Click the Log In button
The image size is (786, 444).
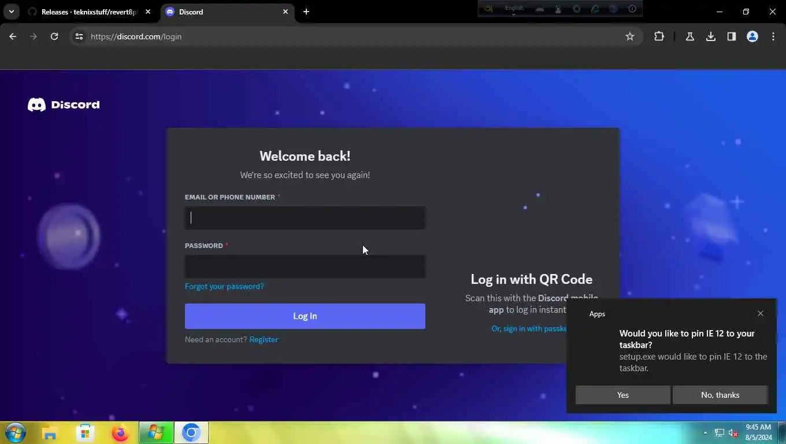click(305, 316)
